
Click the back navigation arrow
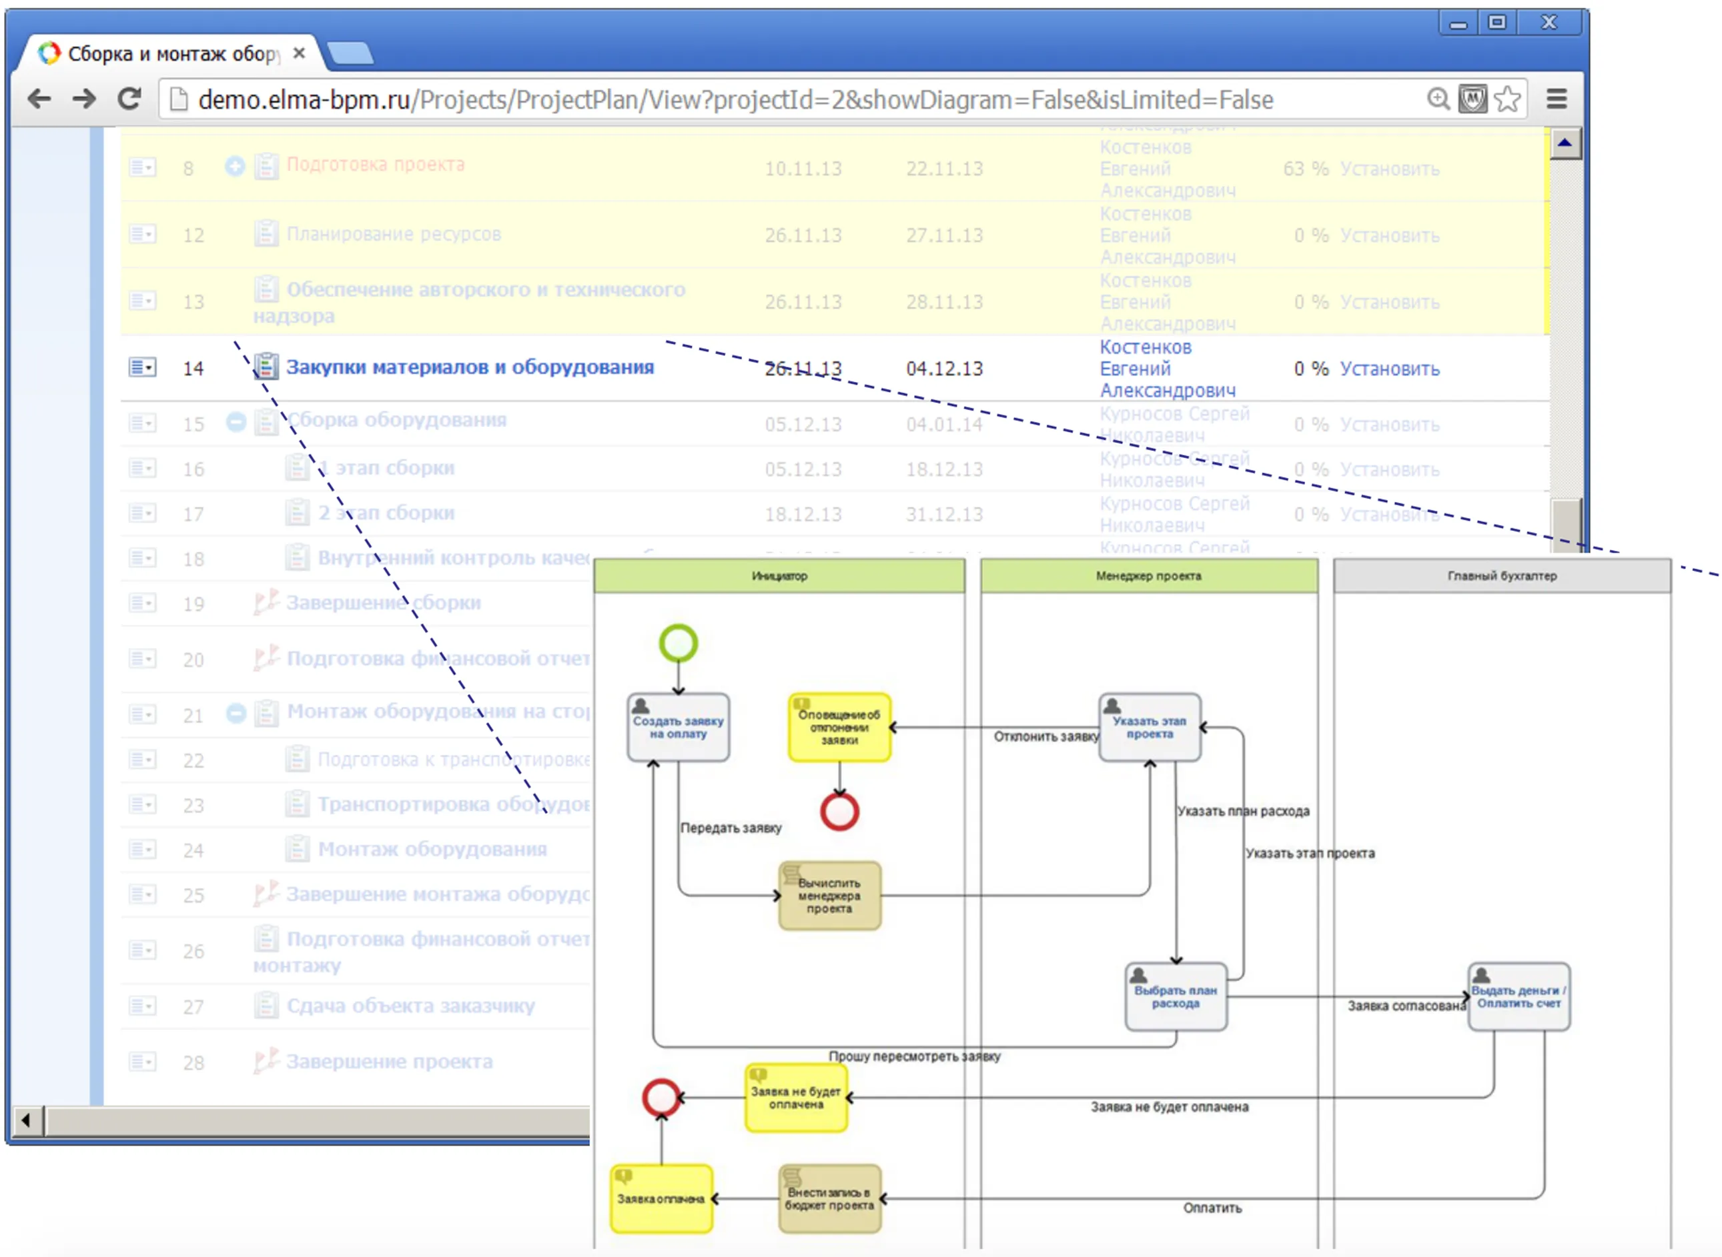click(39, 99)
